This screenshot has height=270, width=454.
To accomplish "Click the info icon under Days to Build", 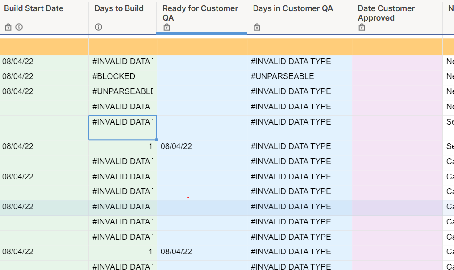I will click(98, 27).
